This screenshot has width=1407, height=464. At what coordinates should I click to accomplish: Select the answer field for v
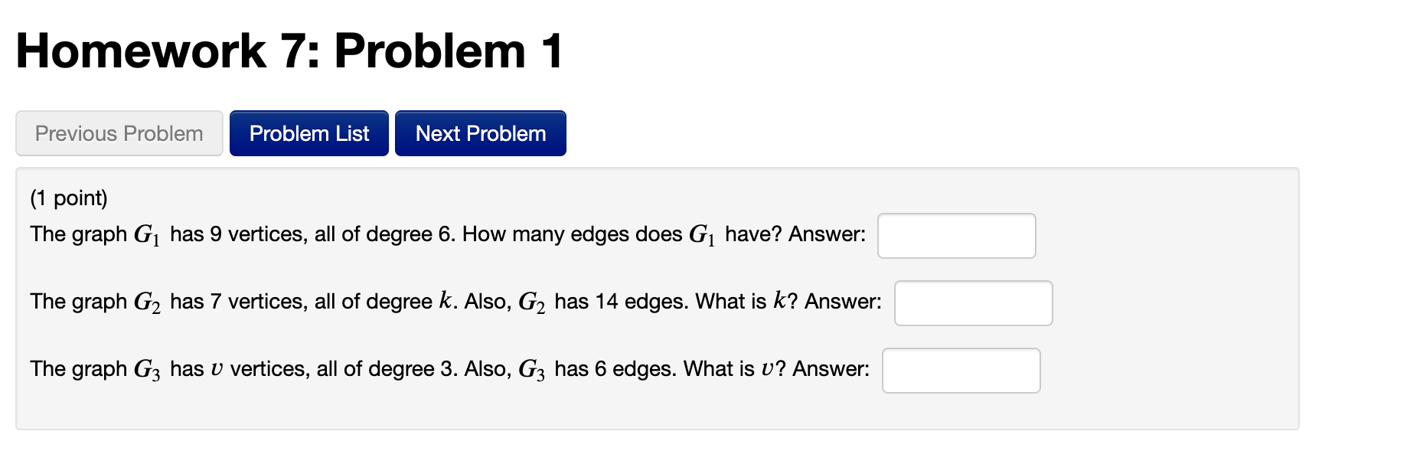[x=961, y=371]
